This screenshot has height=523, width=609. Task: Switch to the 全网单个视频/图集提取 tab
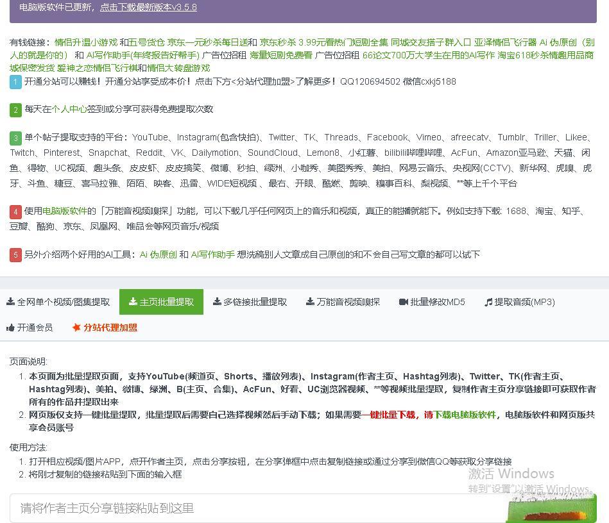tap(63, 302)
